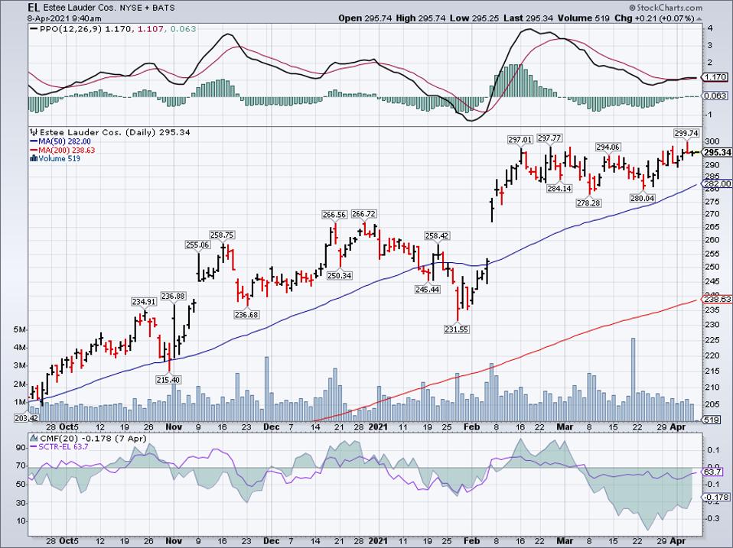Click the 278.28 low price callout

tap(588, 203)
